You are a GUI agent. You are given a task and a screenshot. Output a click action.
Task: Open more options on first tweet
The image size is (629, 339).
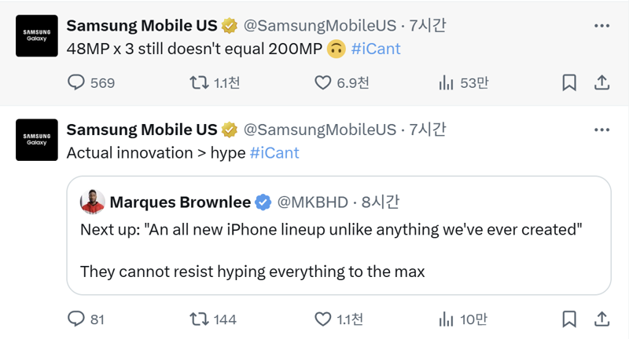(601, 26)
